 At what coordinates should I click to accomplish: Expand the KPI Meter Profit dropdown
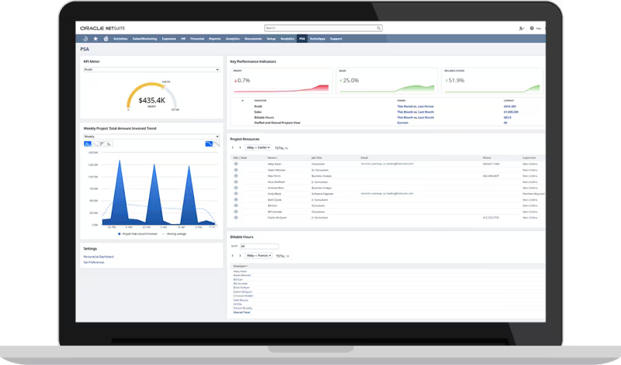point(151,70)
